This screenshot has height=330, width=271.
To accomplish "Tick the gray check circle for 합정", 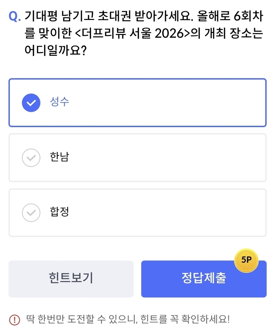I will click(x=31, y=212).
